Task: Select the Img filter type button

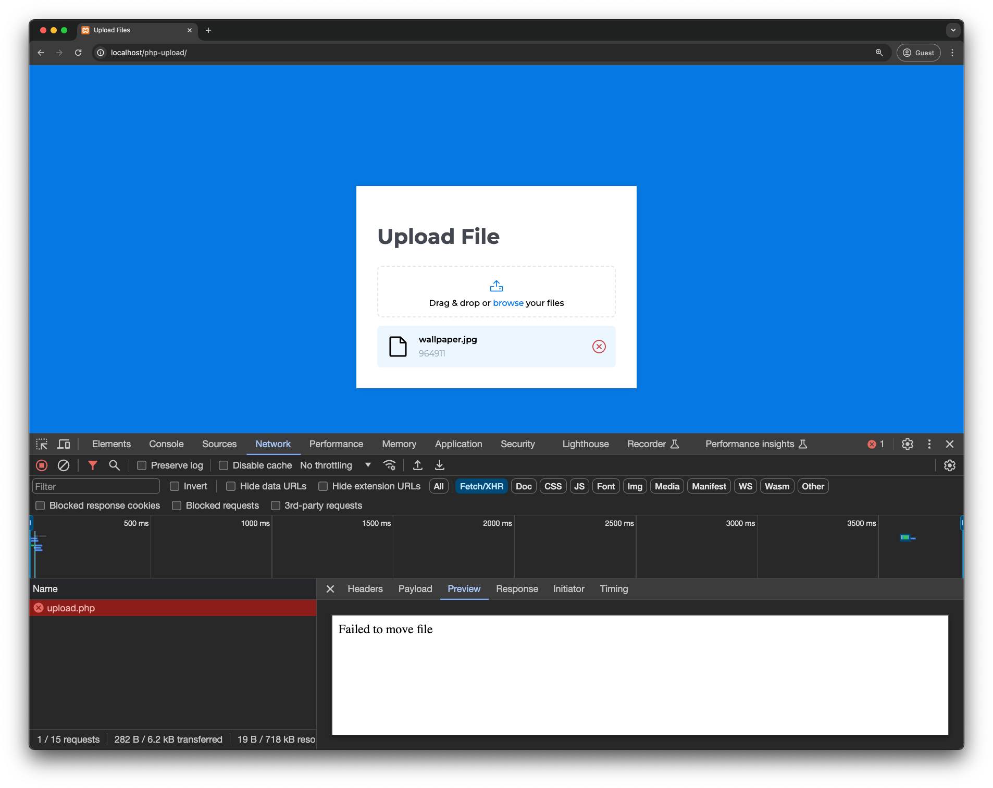Action: point(635,486)
